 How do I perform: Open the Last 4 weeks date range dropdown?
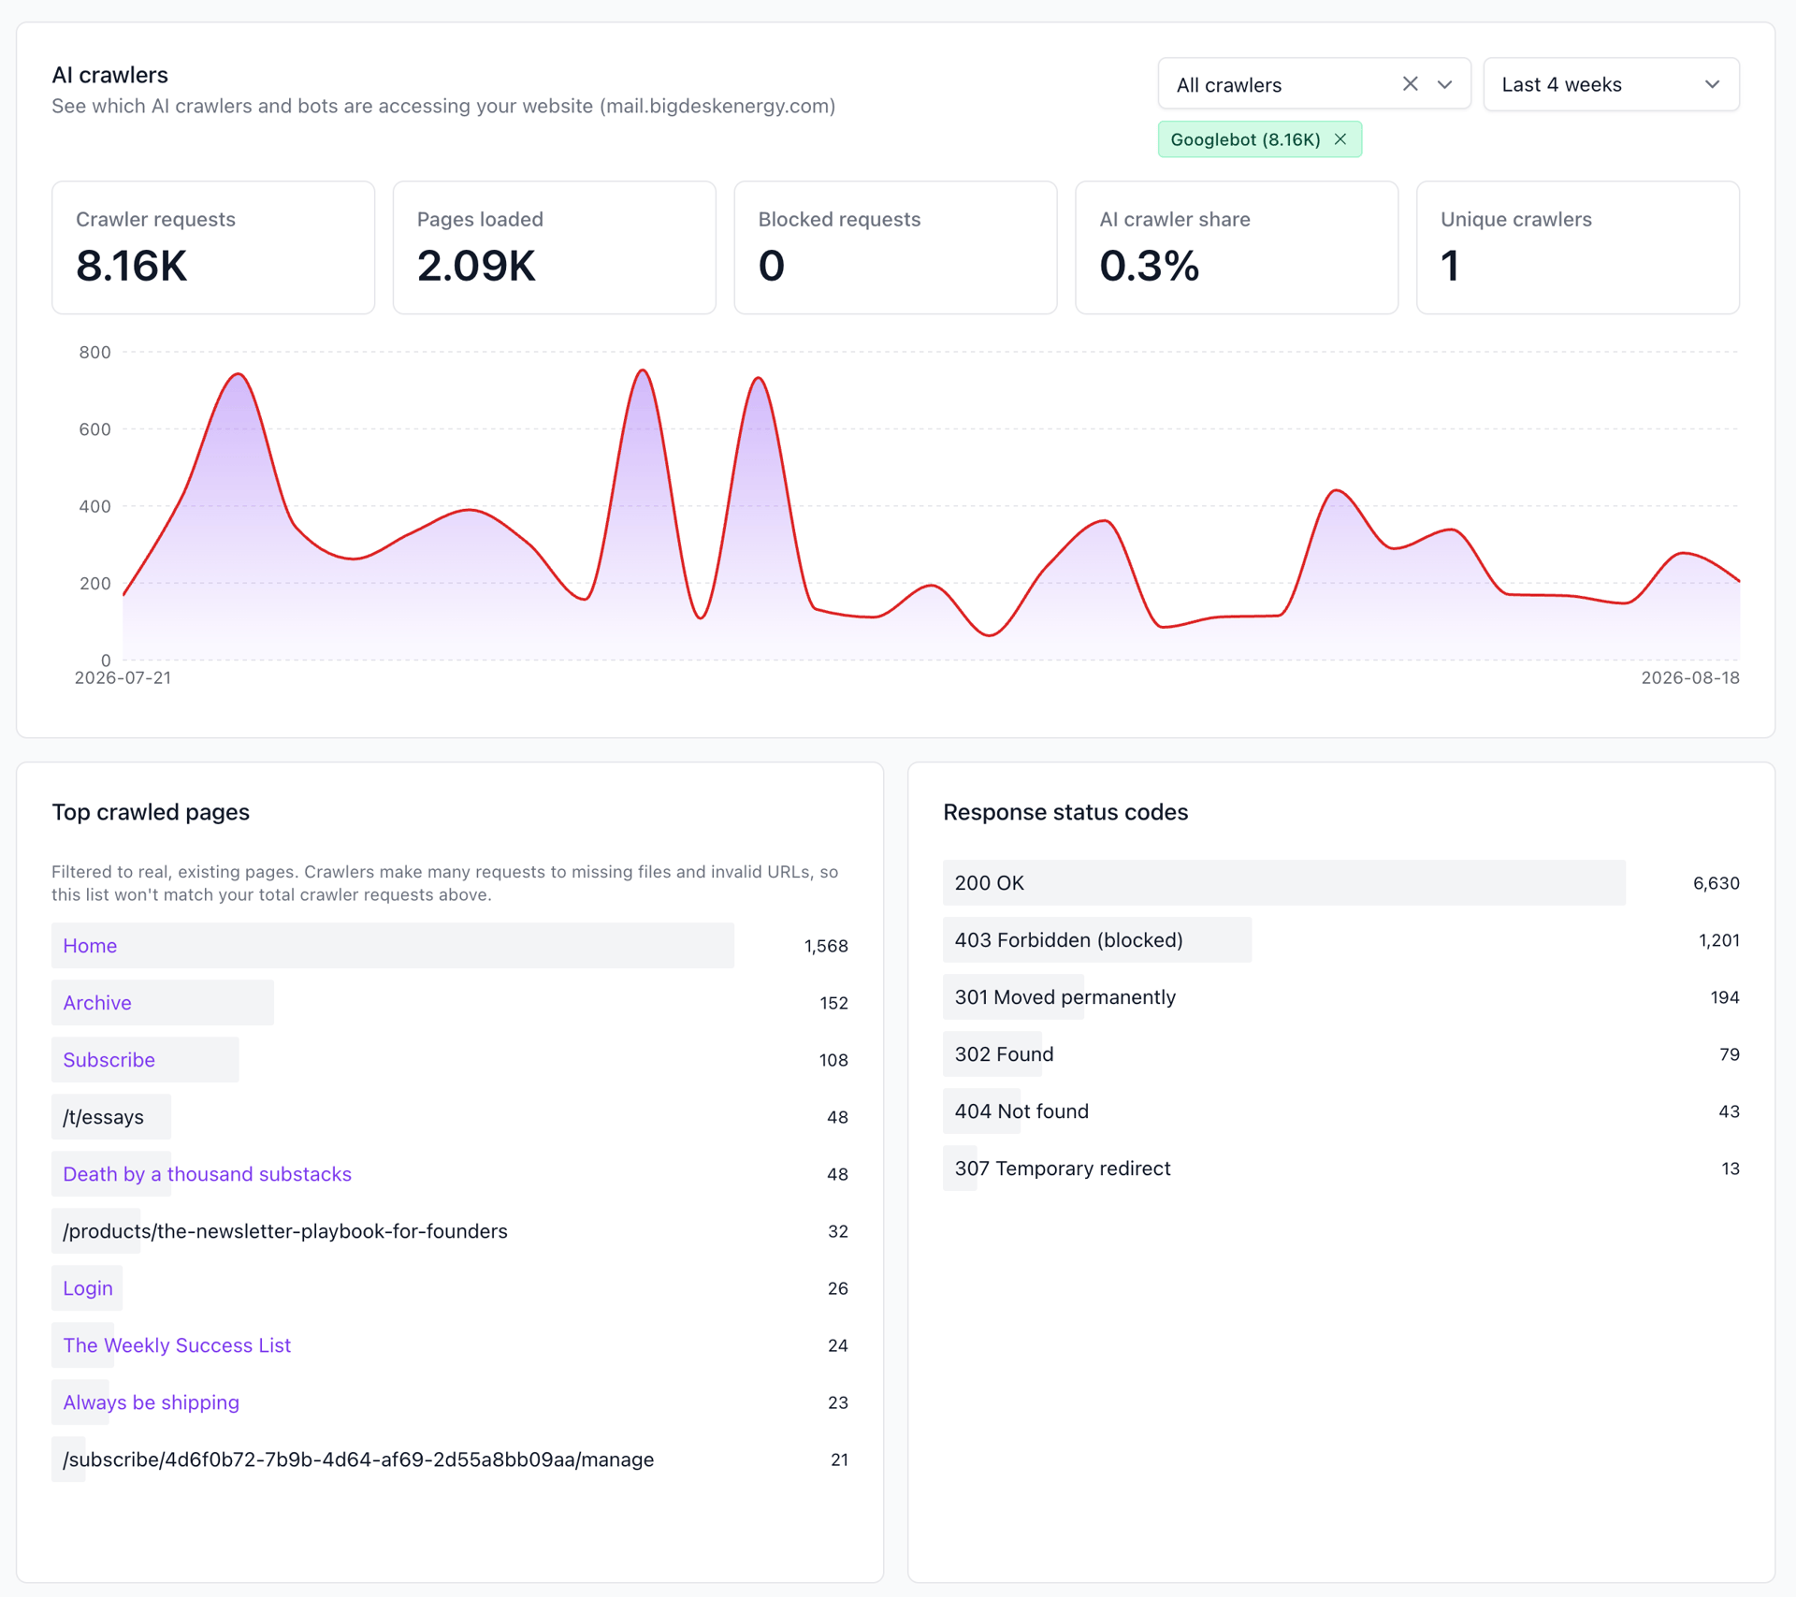pos(1611,84)
